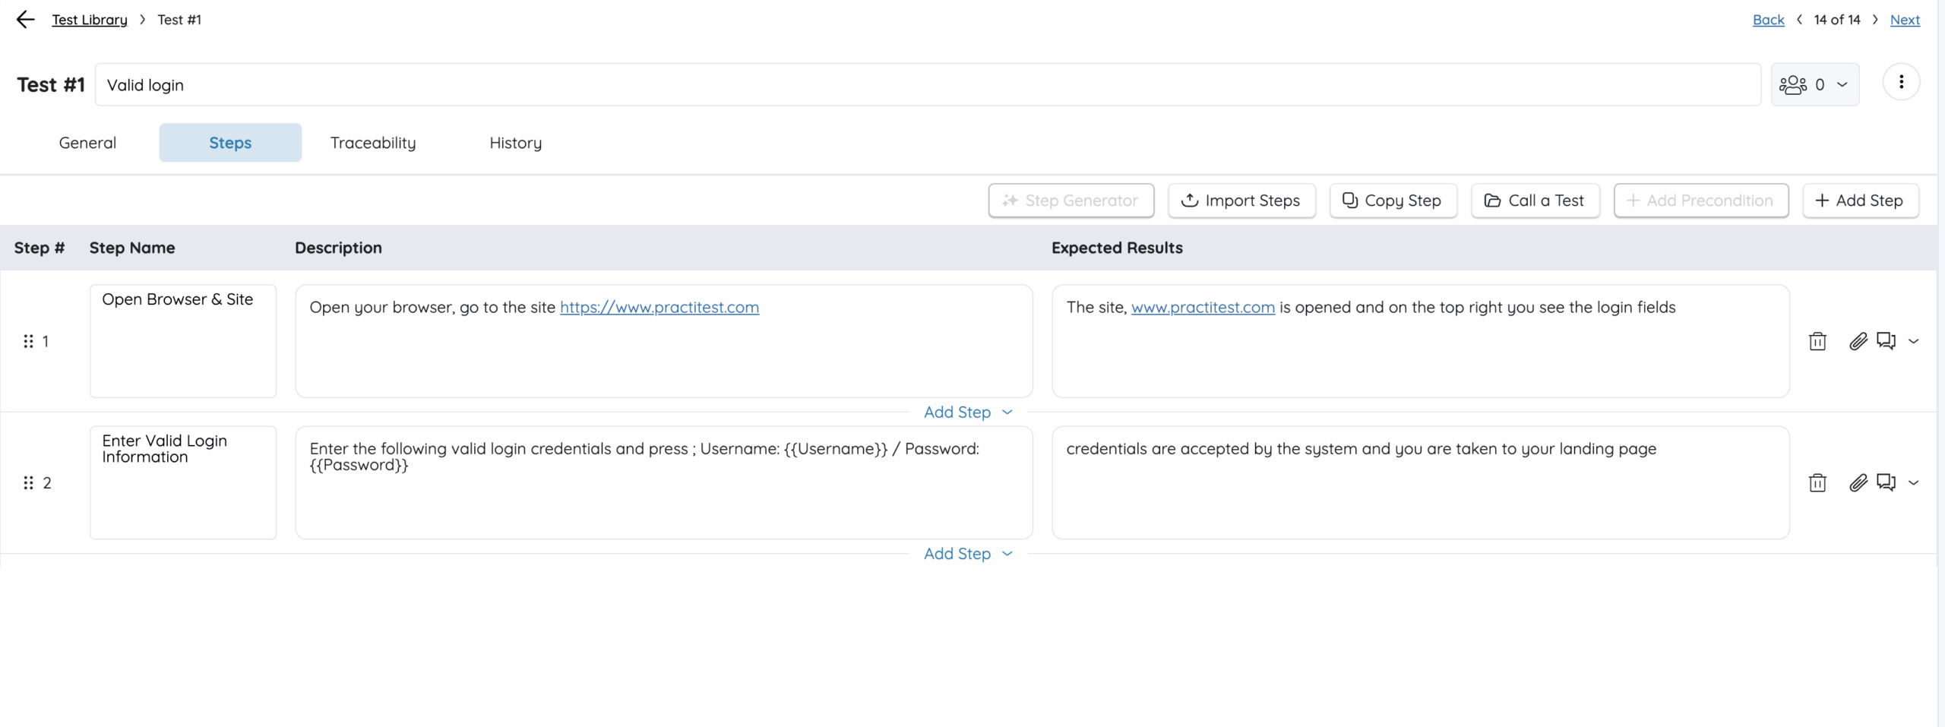1945x727 pixels.
Task: Expand step 1 row options chevron
Action: 1914,342
